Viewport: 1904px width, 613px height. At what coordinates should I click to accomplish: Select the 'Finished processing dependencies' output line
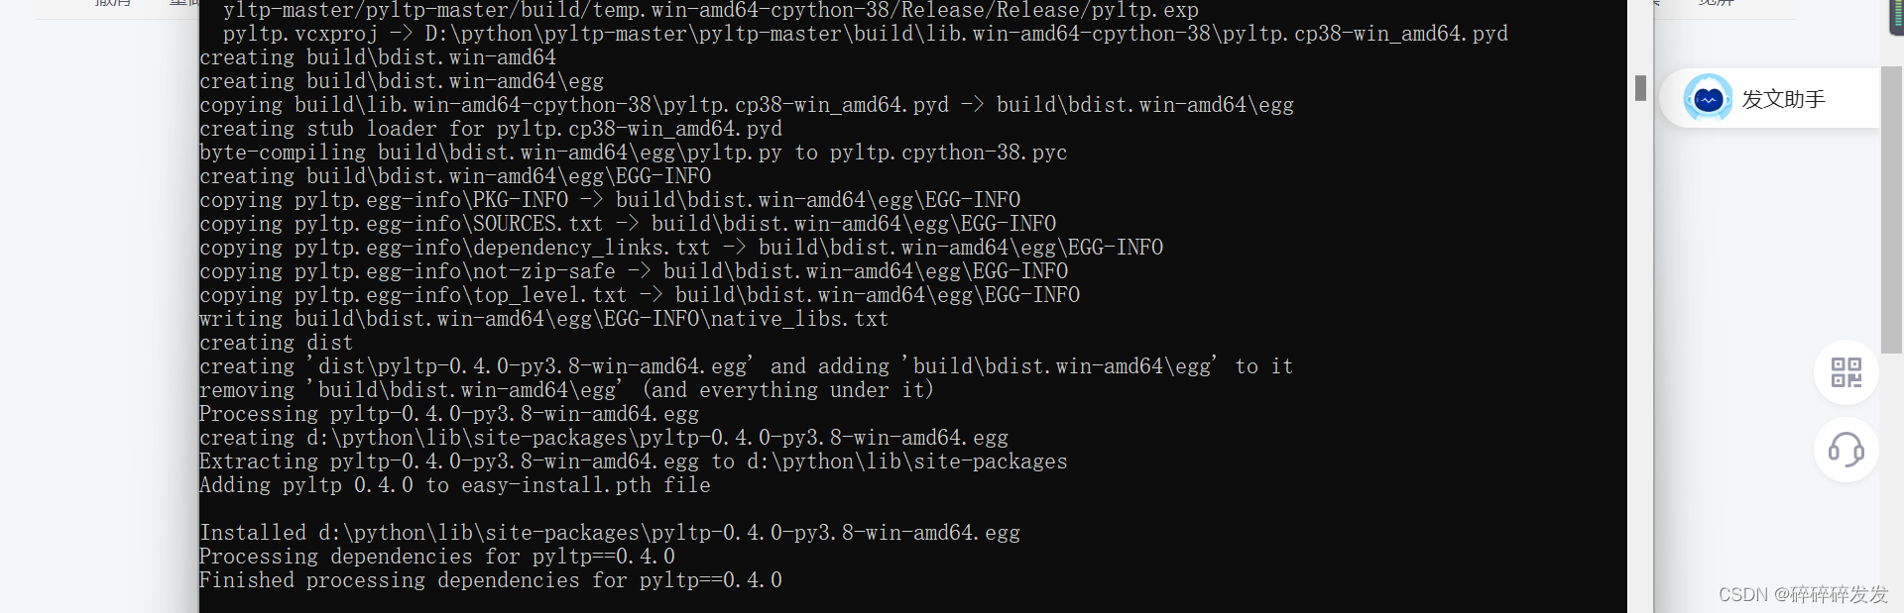pyautogui.click(x=490, y=580)
